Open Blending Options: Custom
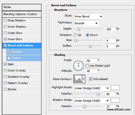This screenshot has width=135, height=115. [x=22, y=14]
